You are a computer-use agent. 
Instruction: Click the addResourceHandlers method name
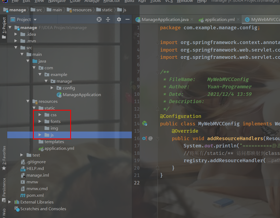point(235,138)
